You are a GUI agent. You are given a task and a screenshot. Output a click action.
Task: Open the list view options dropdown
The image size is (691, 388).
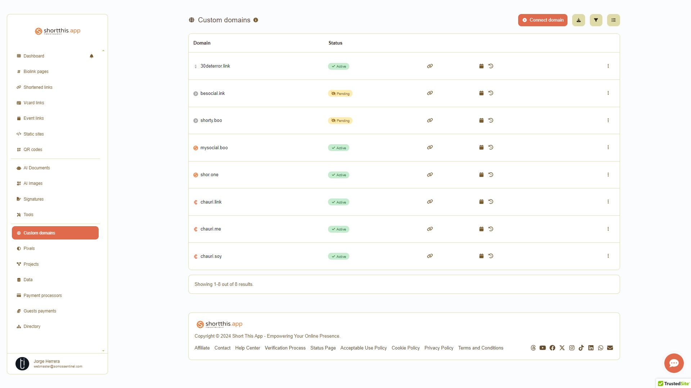pyautogui.click(x=614, y=20)
